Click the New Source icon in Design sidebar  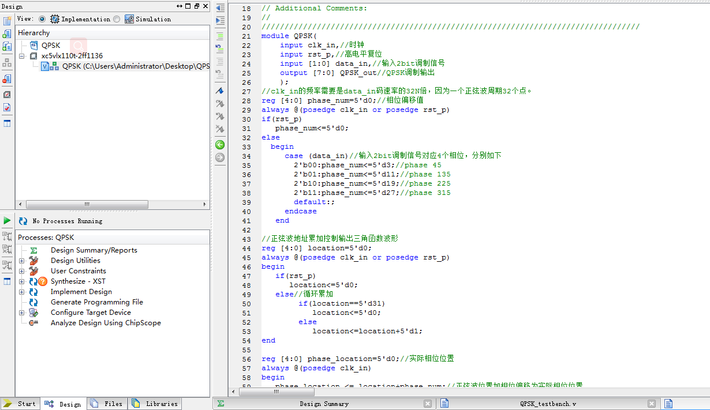coord(7,21)
